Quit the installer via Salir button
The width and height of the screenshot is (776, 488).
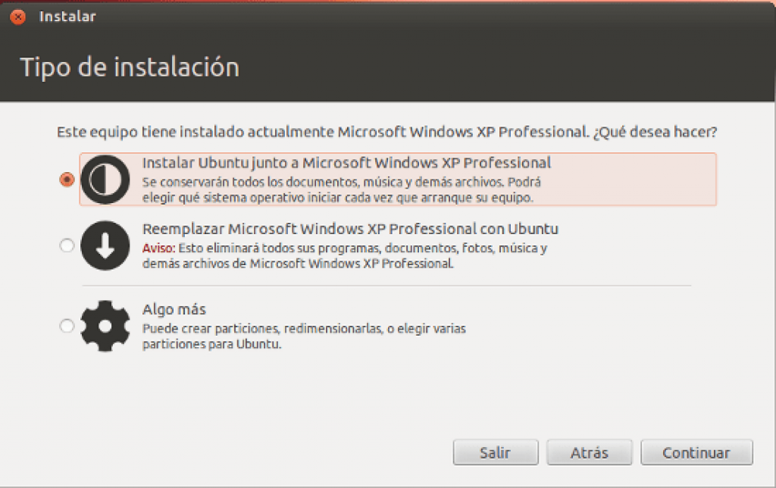(x=496, y=452)
